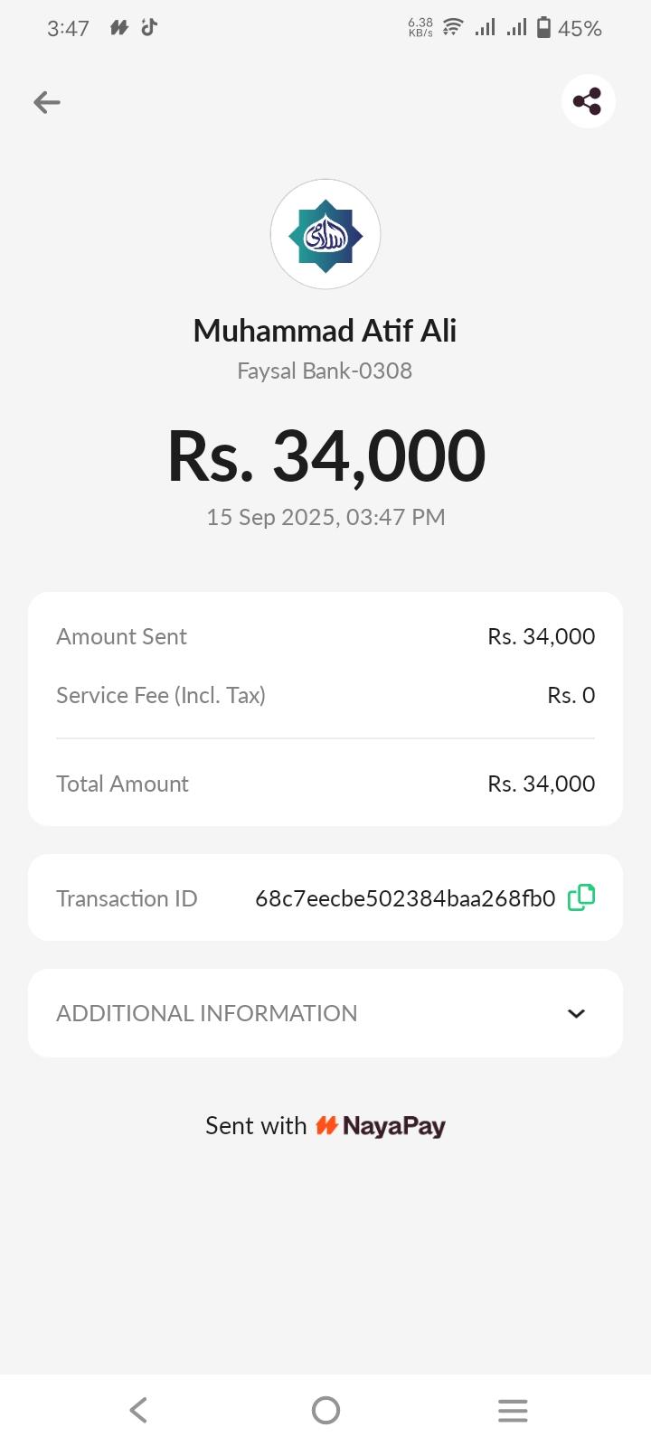Tap the Total Amount row

[325, 784]
